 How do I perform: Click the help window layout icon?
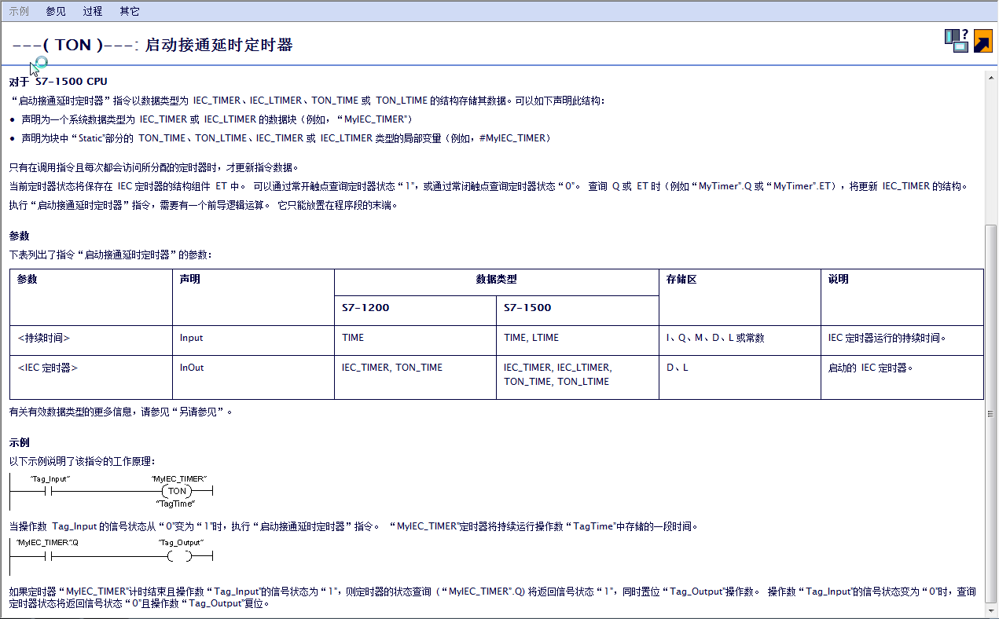(x=956, y=41)
